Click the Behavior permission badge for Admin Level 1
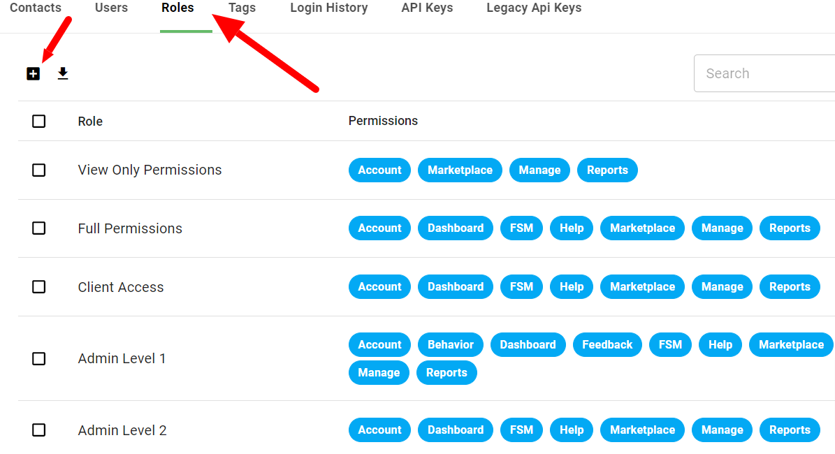This screenshot has width=835, height=454. click(x=450, y=344)
